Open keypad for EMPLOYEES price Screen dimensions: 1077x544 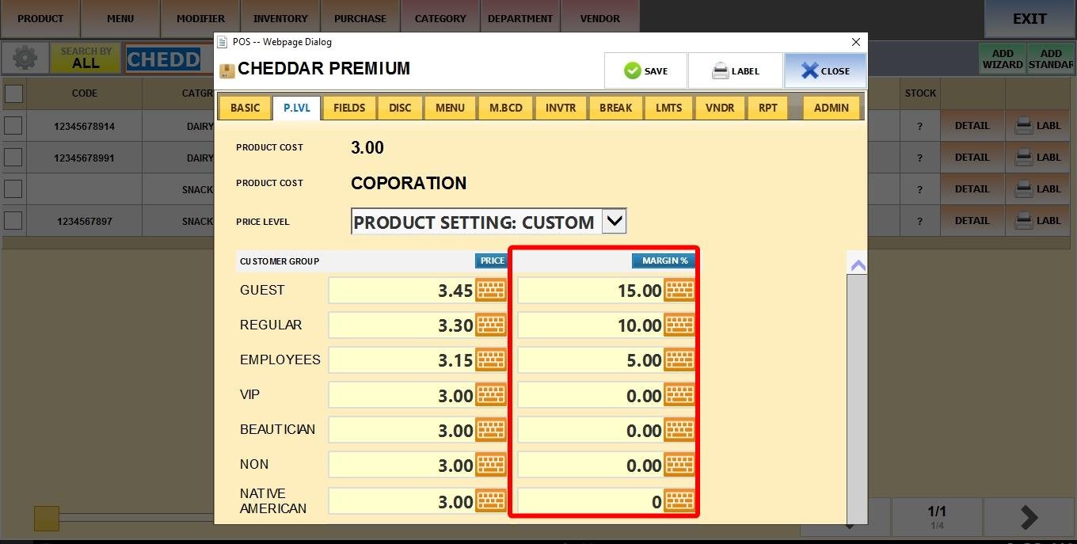[x=491, y=360]
